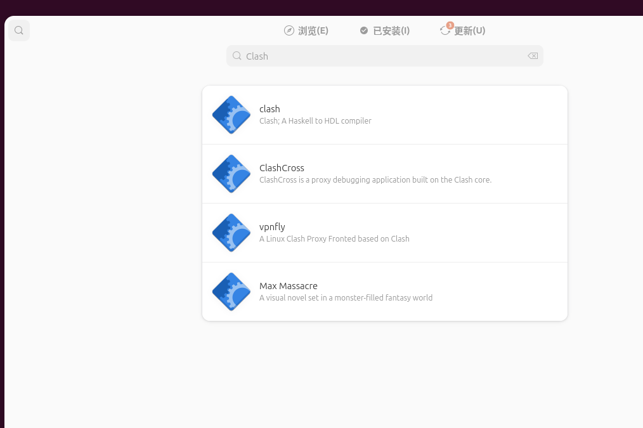Click the visual novel description text
Viewport: 643px width, 428px height.
pyautogui.click(x=346, y=298)
